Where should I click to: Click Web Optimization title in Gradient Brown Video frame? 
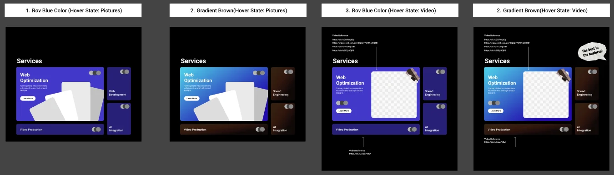(502, 80)
